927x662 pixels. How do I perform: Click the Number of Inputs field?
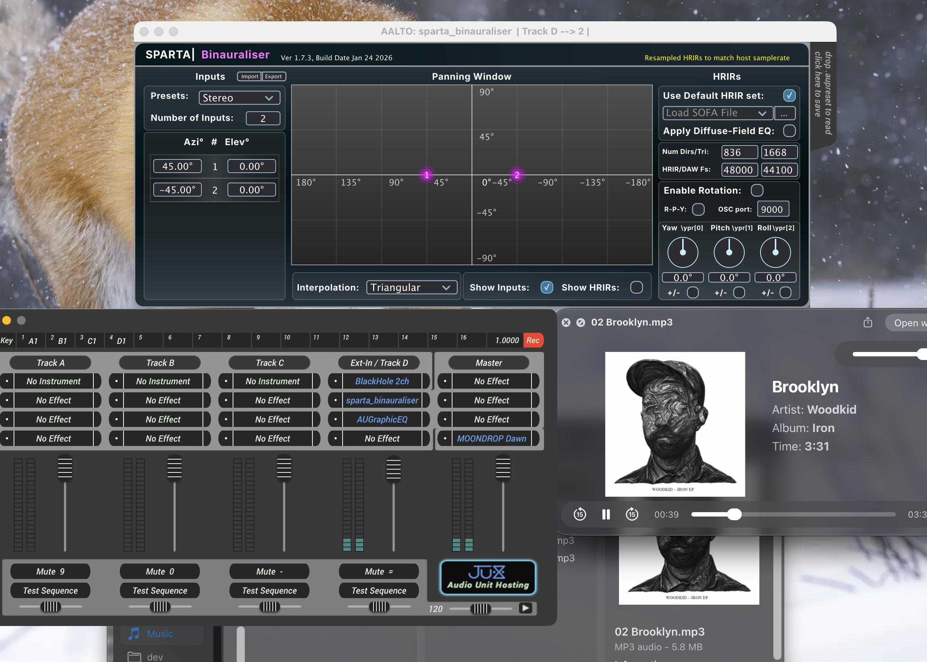pyautogui.click(x=263, y=118)
